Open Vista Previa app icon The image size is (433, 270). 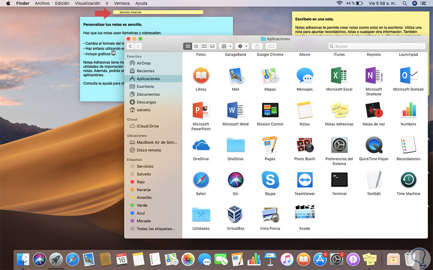[x=270, y=215]
